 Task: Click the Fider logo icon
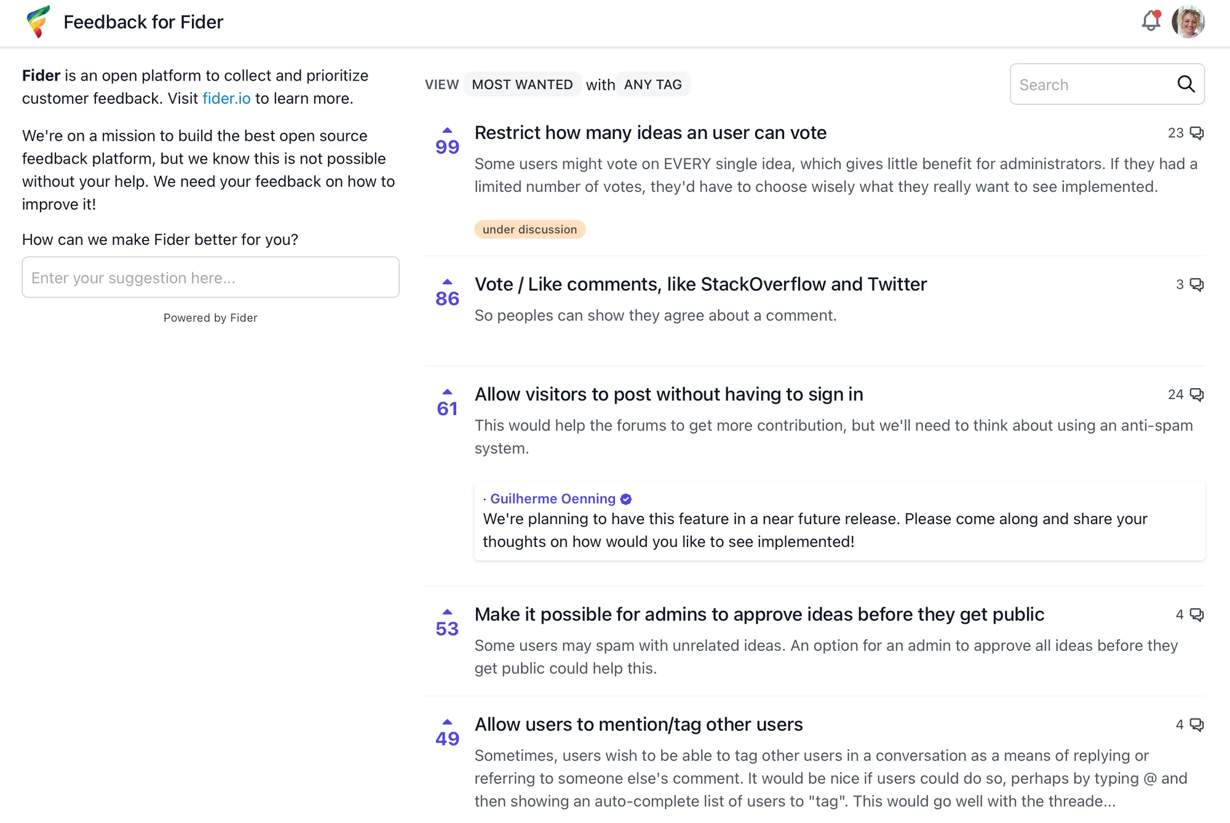pyautogui.click(x=38, y=22)
